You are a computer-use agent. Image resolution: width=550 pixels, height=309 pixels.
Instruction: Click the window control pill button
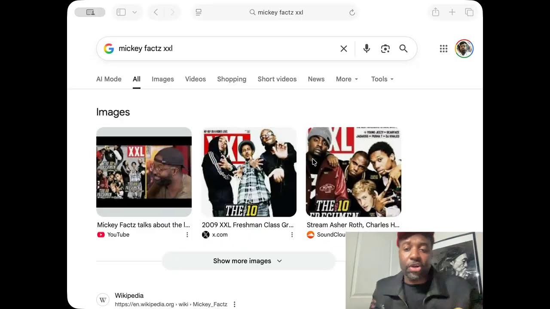click(90, 12)
